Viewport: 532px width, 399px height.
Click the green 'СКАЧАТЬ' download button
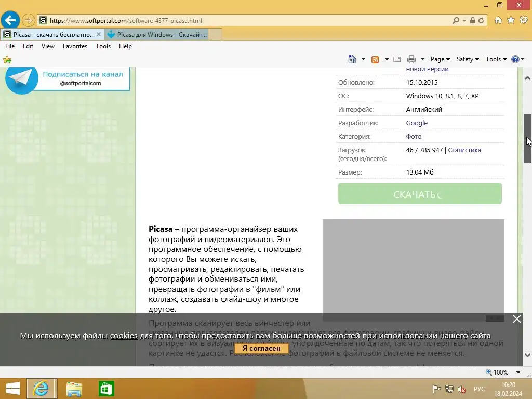pos(420,194)
